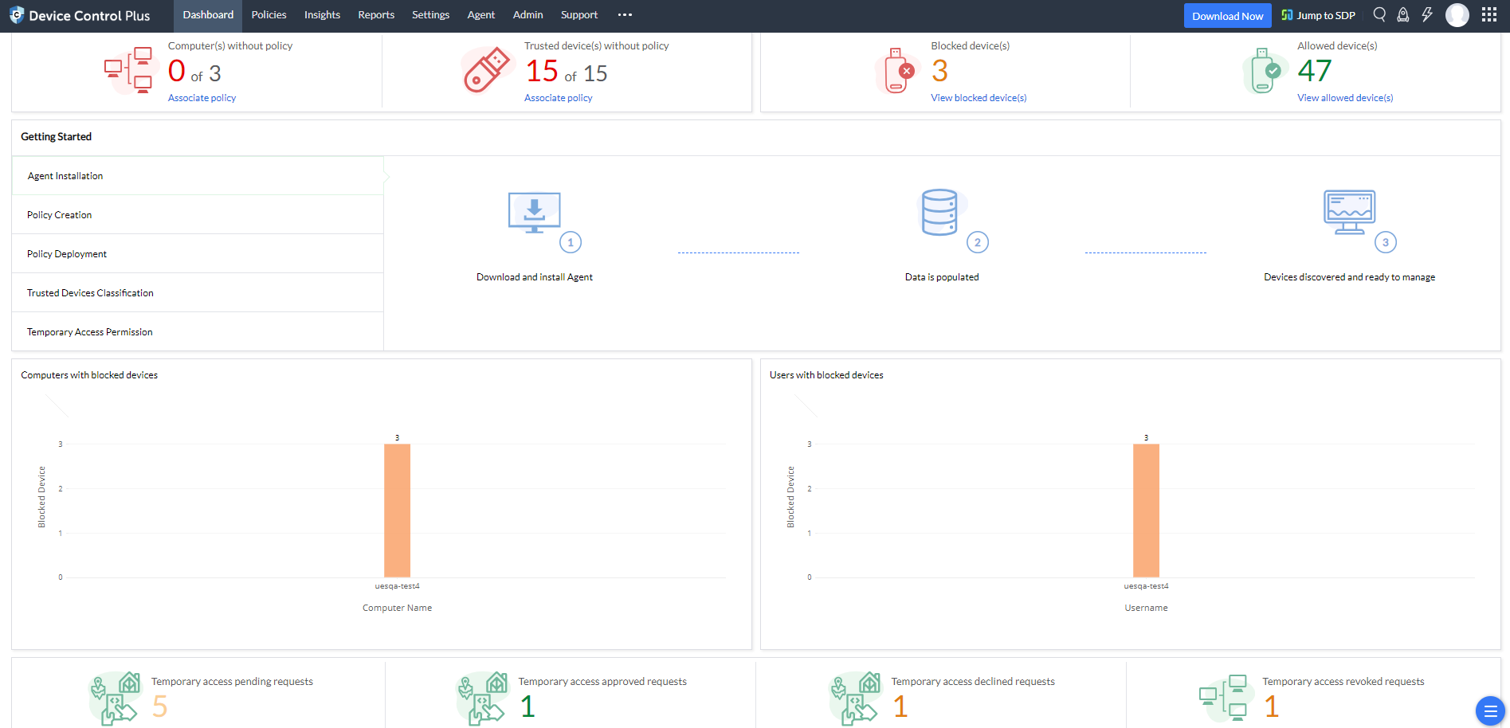Viewport: 1510px width, 728px height.
Task: Select Policy Deployment step
Action: tap(198, 254)
